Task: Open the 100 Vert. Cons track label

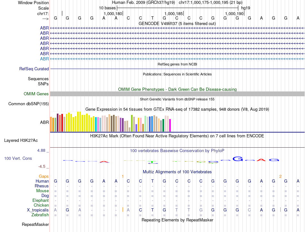Action: pos(18,158)
